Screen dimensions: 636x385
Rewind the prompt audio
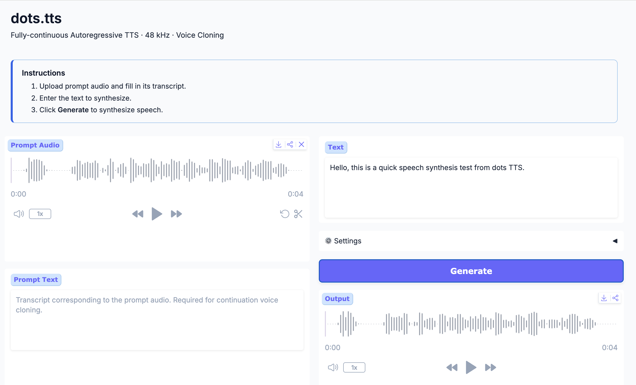coord(137,214)
